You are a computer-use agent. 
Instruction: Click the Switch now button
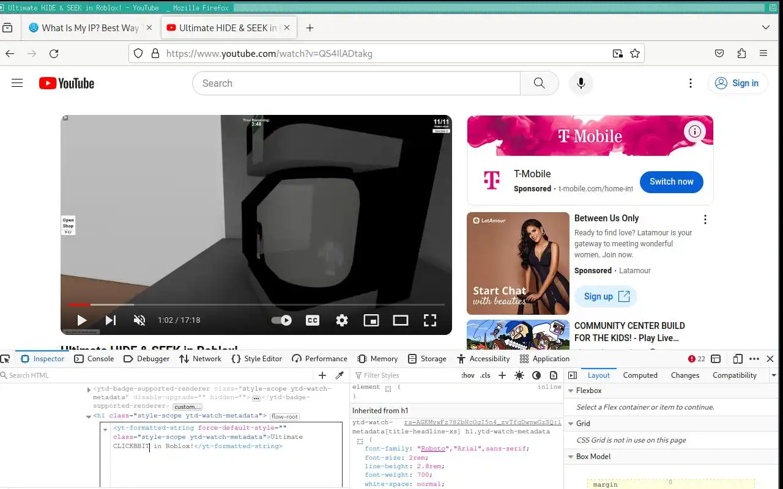(x=672, y=182)
